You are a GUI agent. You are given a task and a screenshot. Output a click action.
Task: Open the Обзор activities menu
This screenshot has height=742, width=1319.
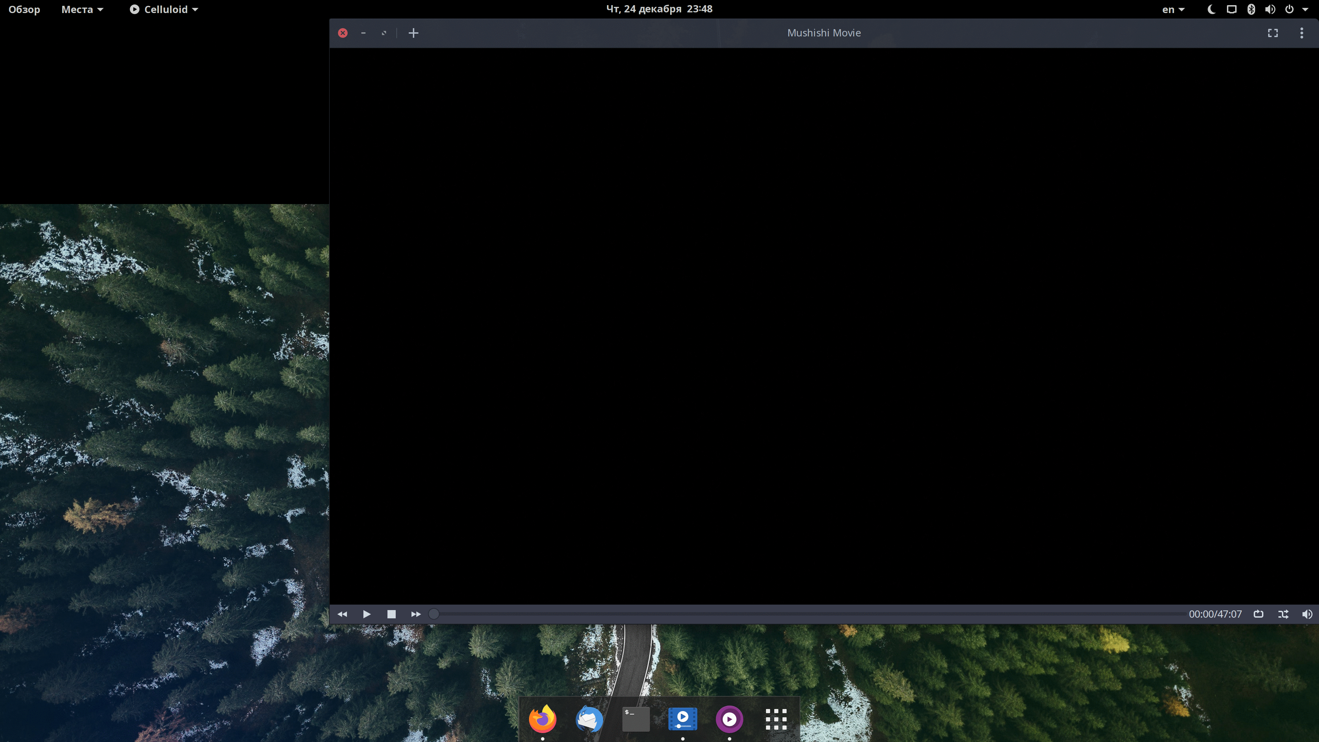[24, 9]
